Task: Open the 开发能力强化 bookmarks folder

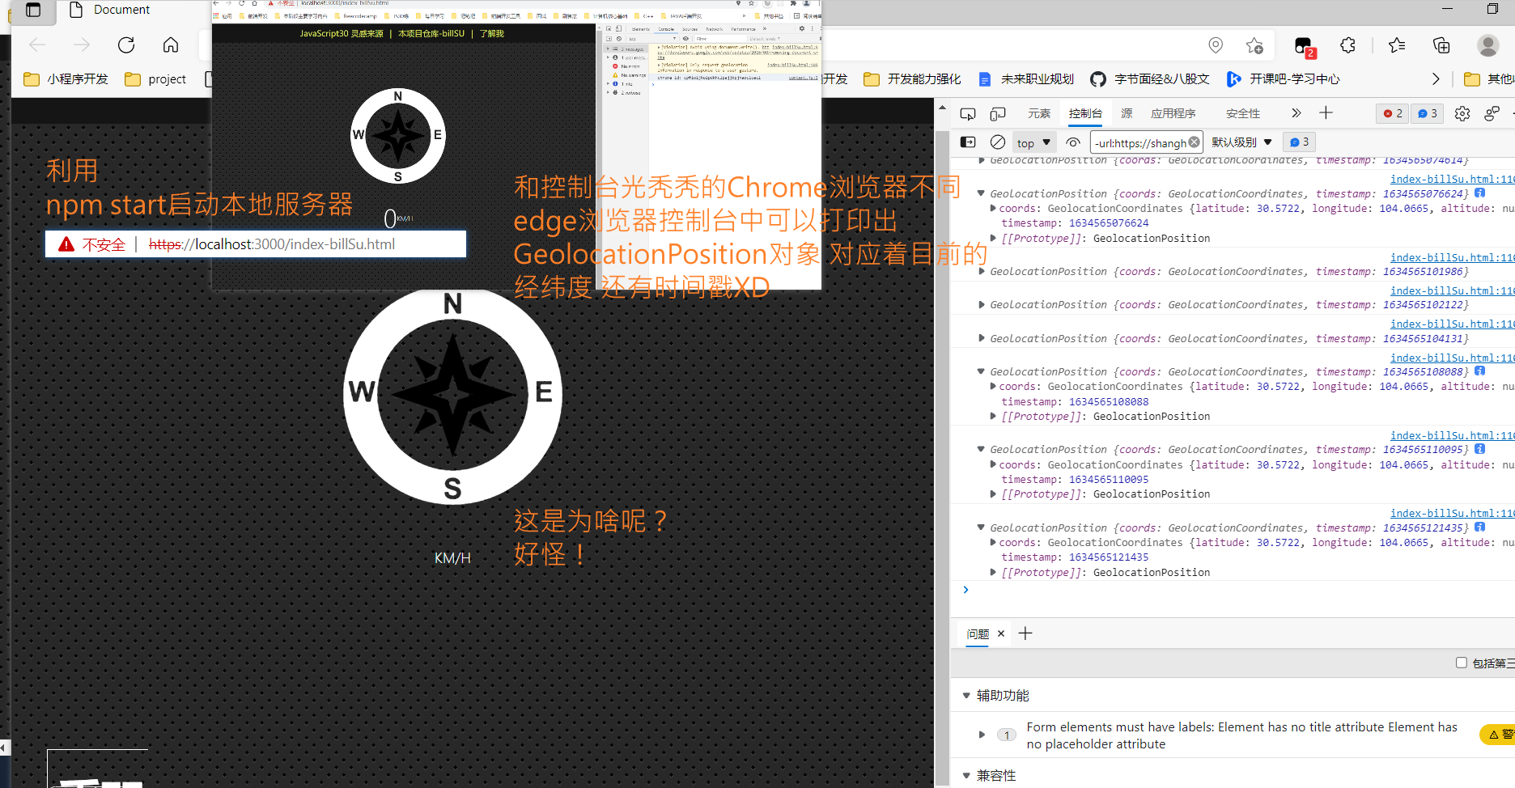Action: (912, 78)
